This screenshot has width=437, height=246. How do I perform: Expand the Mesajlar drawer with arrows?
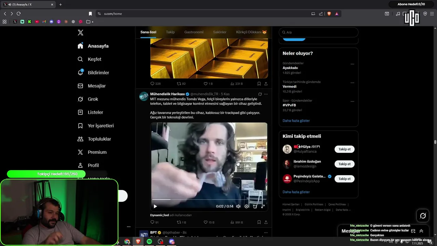(x=421, y=231)
